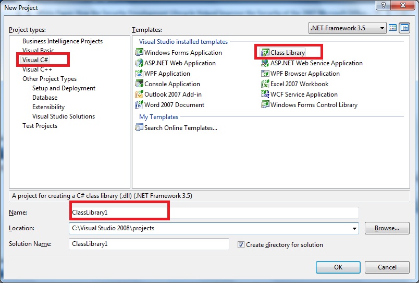Click the 'Outlook 2007 Add-in' label
Screen dimensions: 419x283
[x=173, y=95]
